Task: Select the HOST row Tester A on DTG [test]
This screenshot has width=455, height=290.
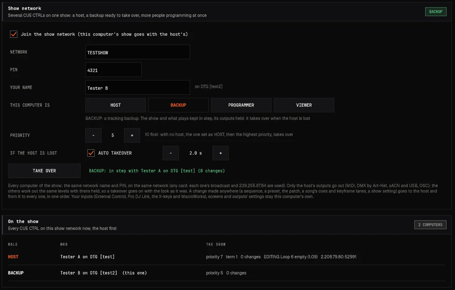Action: pos(226,257)
